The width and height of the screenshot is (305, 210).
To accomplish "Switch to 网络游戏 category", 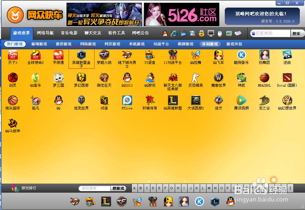I will pyautogui.click(x=88, y=44).
